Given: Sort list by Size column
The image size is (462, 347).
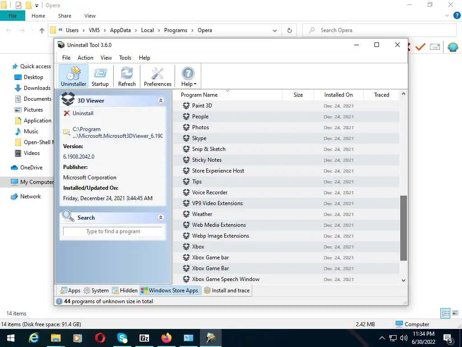Looking at the screenshot, I should click(298, 95).
